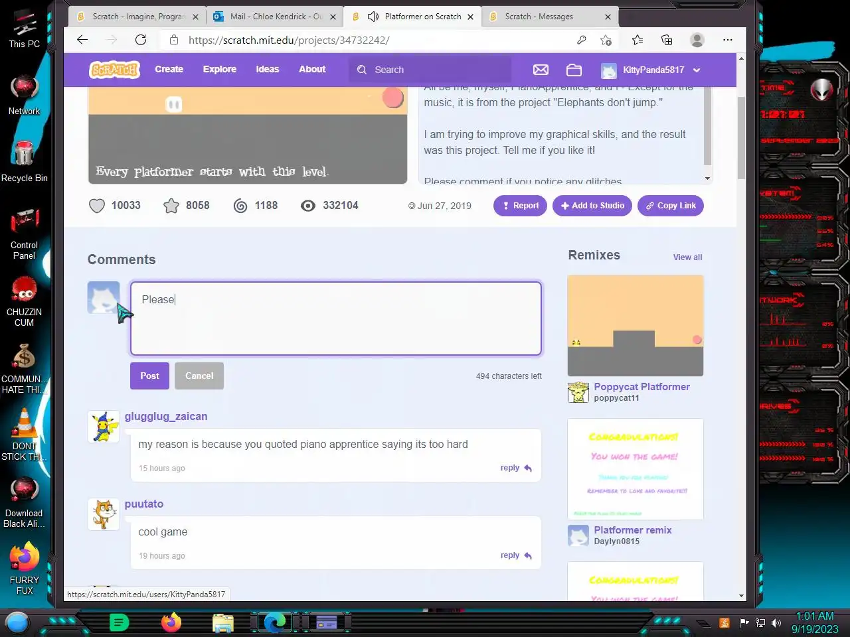Open the Network desktop icon
This screenshot has height=637, width=850.
coord(25,96)
